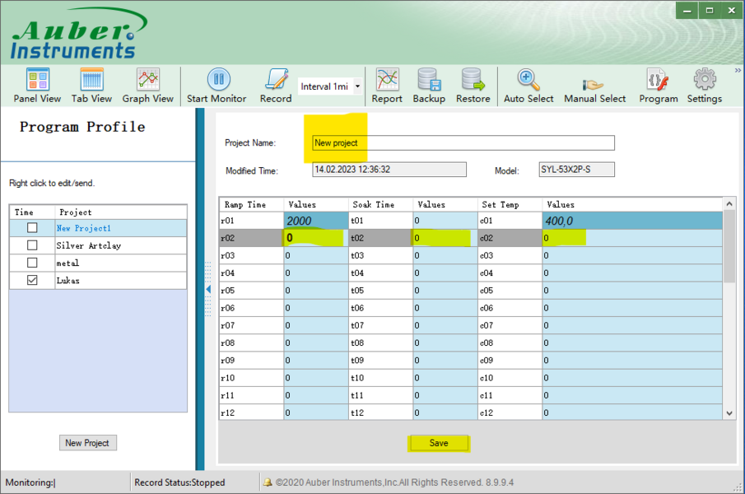Switch to Tab View icon
This screenshot has width=745, height=494.
[x=91, y=86]
